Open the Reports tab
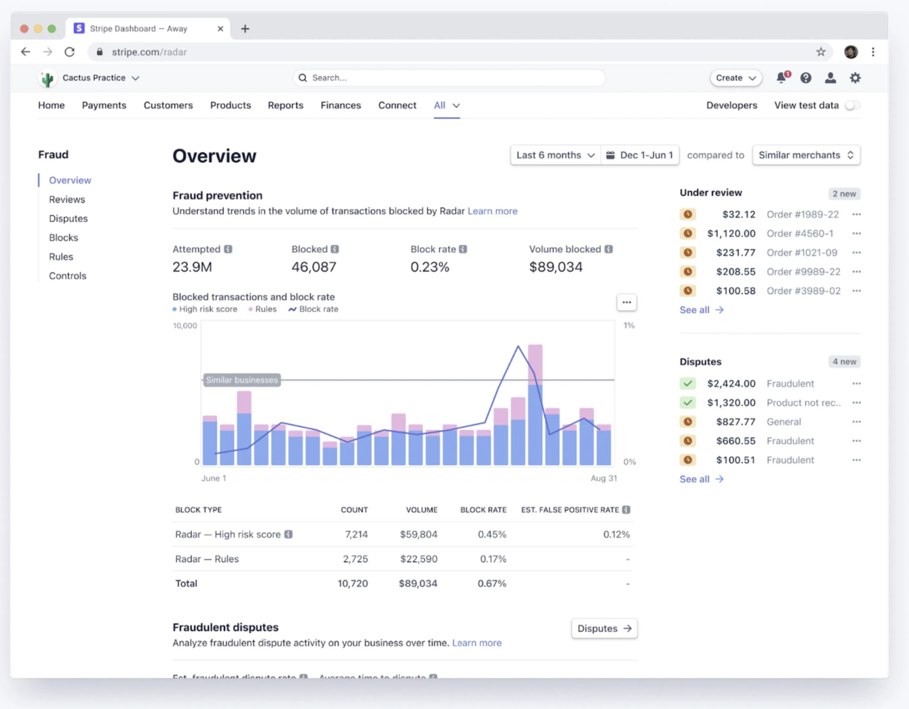This screenshot has height=709, width=909. pos(286,105)
